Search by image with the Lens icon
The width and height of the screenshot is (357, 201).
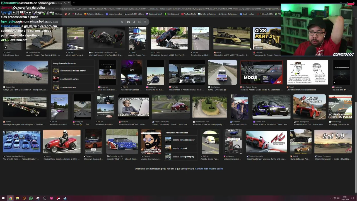coord(140,22)
